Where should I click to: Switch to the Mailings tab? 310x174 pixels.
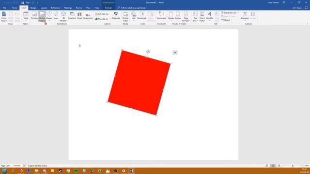(68, 8)
